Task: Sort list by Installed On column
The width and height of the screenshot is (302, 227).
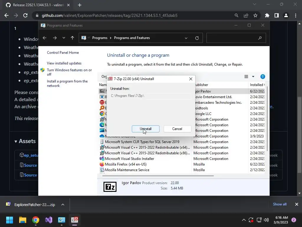Action: coord(257,85)
